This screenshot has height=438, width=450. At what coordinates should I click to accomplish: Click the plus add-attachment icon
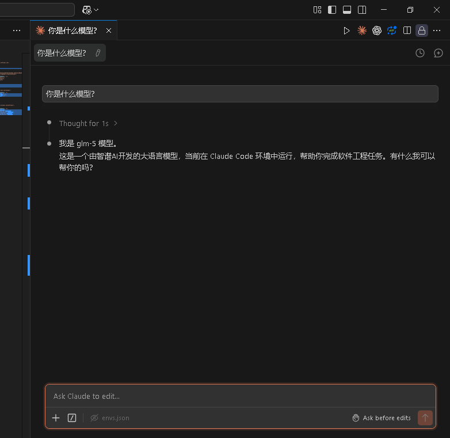click(x=56, y=418)
